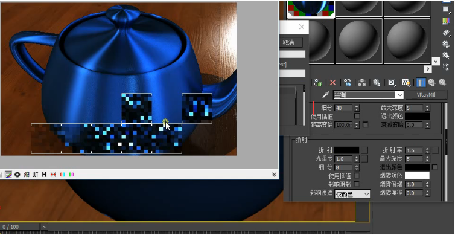Click the 烟雾倍增 spinner arrows

pyautogui.click(x=427, y=184)
